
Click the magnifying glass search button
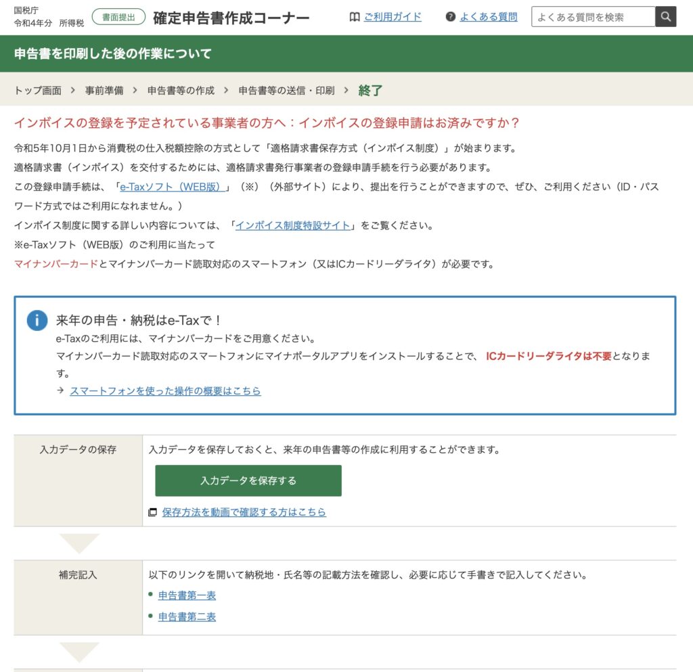tap(666, 17)
